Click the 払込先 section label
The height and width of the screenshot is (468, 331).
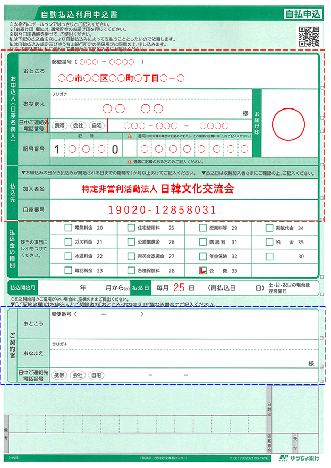pyautogui.click(x=13, y=193)
